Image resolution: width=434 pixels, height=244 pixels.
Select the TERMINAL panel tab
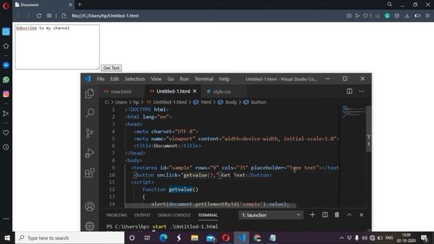208,215
